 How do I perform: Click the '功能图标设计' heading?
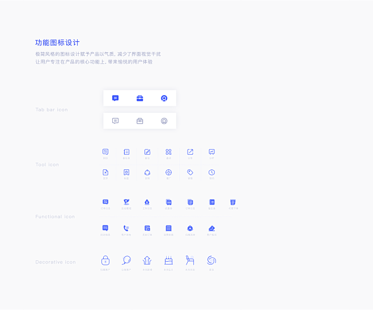(57, 43)
